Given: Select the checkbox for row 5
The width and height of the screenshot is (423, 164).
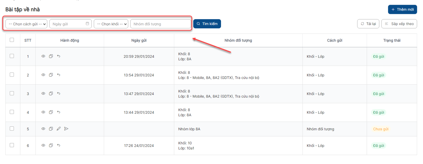Looking at the screenshot, I should tap(12, 129).
